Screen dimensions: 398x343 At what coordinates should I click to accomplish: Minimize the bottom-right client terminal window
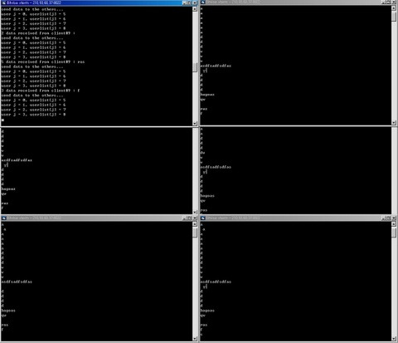pyautogui.click(x=384, y=218)
